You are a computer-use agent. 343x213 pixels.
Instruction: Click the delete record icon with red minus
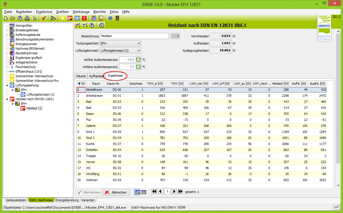click(x=85, y=25)
